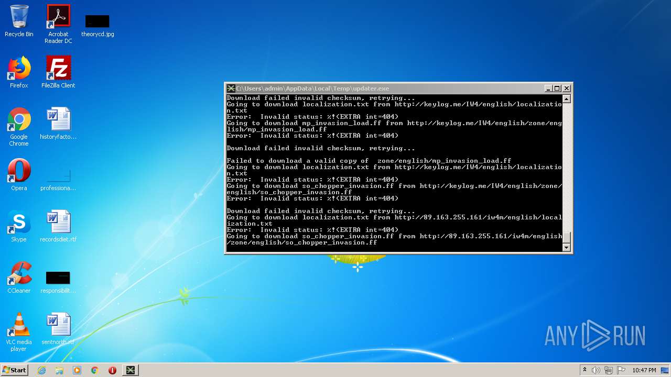
Task: Open Opera from the taskbar
Action: [x=112, y=370]
